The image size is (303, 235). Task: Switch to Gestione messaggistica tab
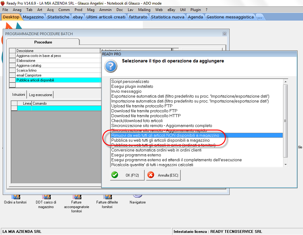[230, 17]
